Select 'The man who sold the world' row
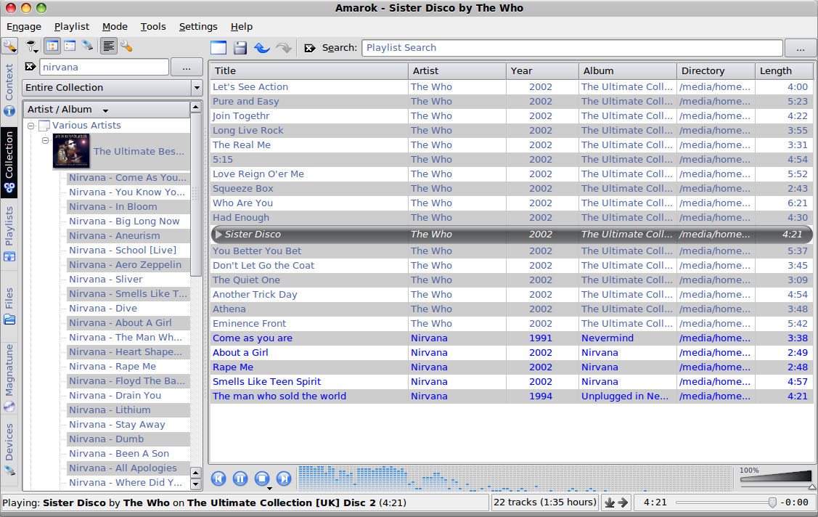The height and width of the screenshot is (517, 818). [511, 396]
